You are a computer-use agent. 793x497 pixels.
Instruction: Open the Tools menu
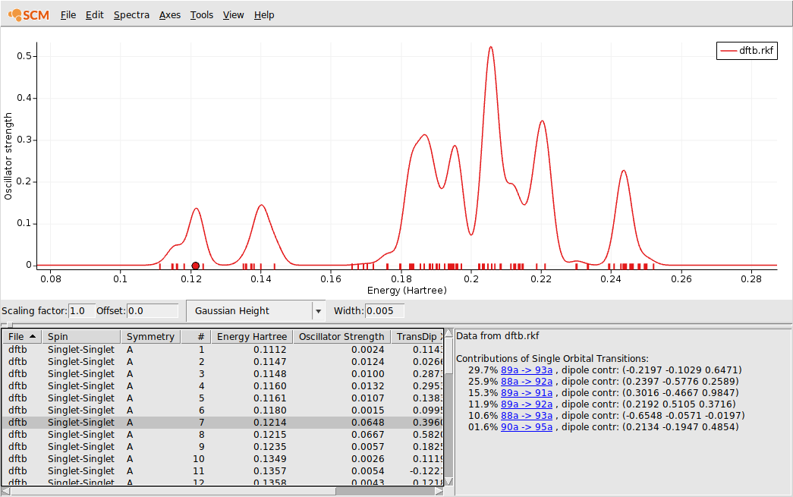pyautogui.click(x=201, y=14)
